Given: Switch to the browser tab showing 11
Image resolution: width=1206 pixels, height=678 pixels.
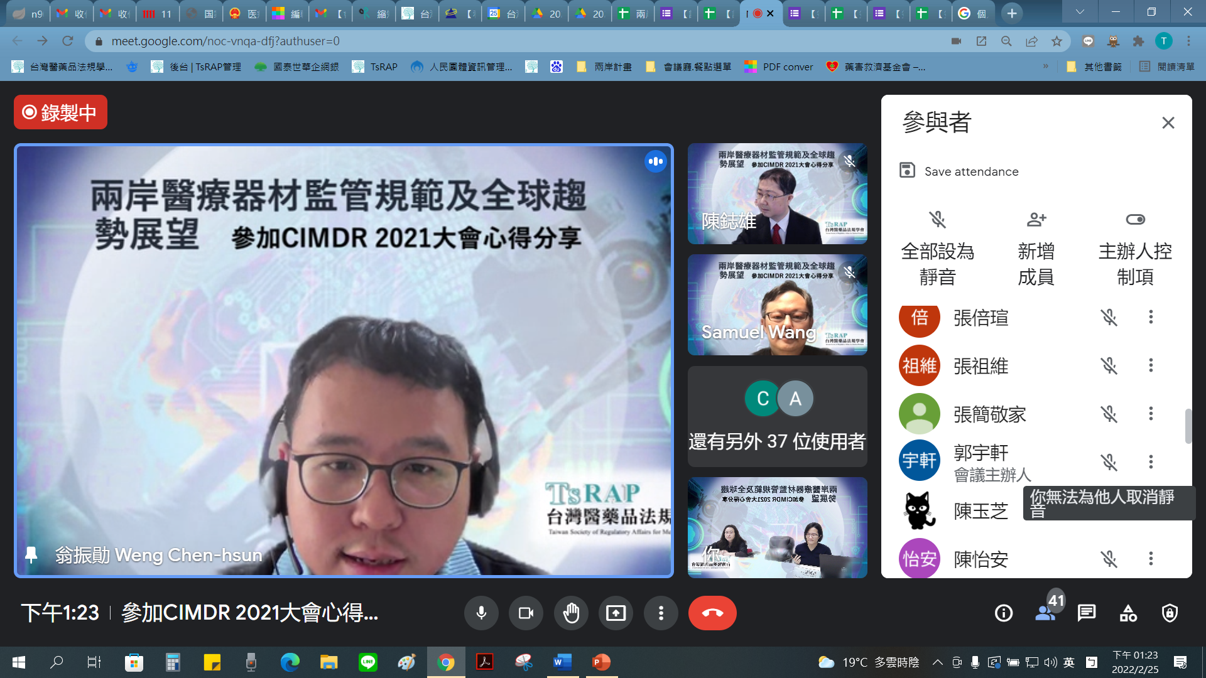Looking at the screenshot, I should tap(157, 13).
